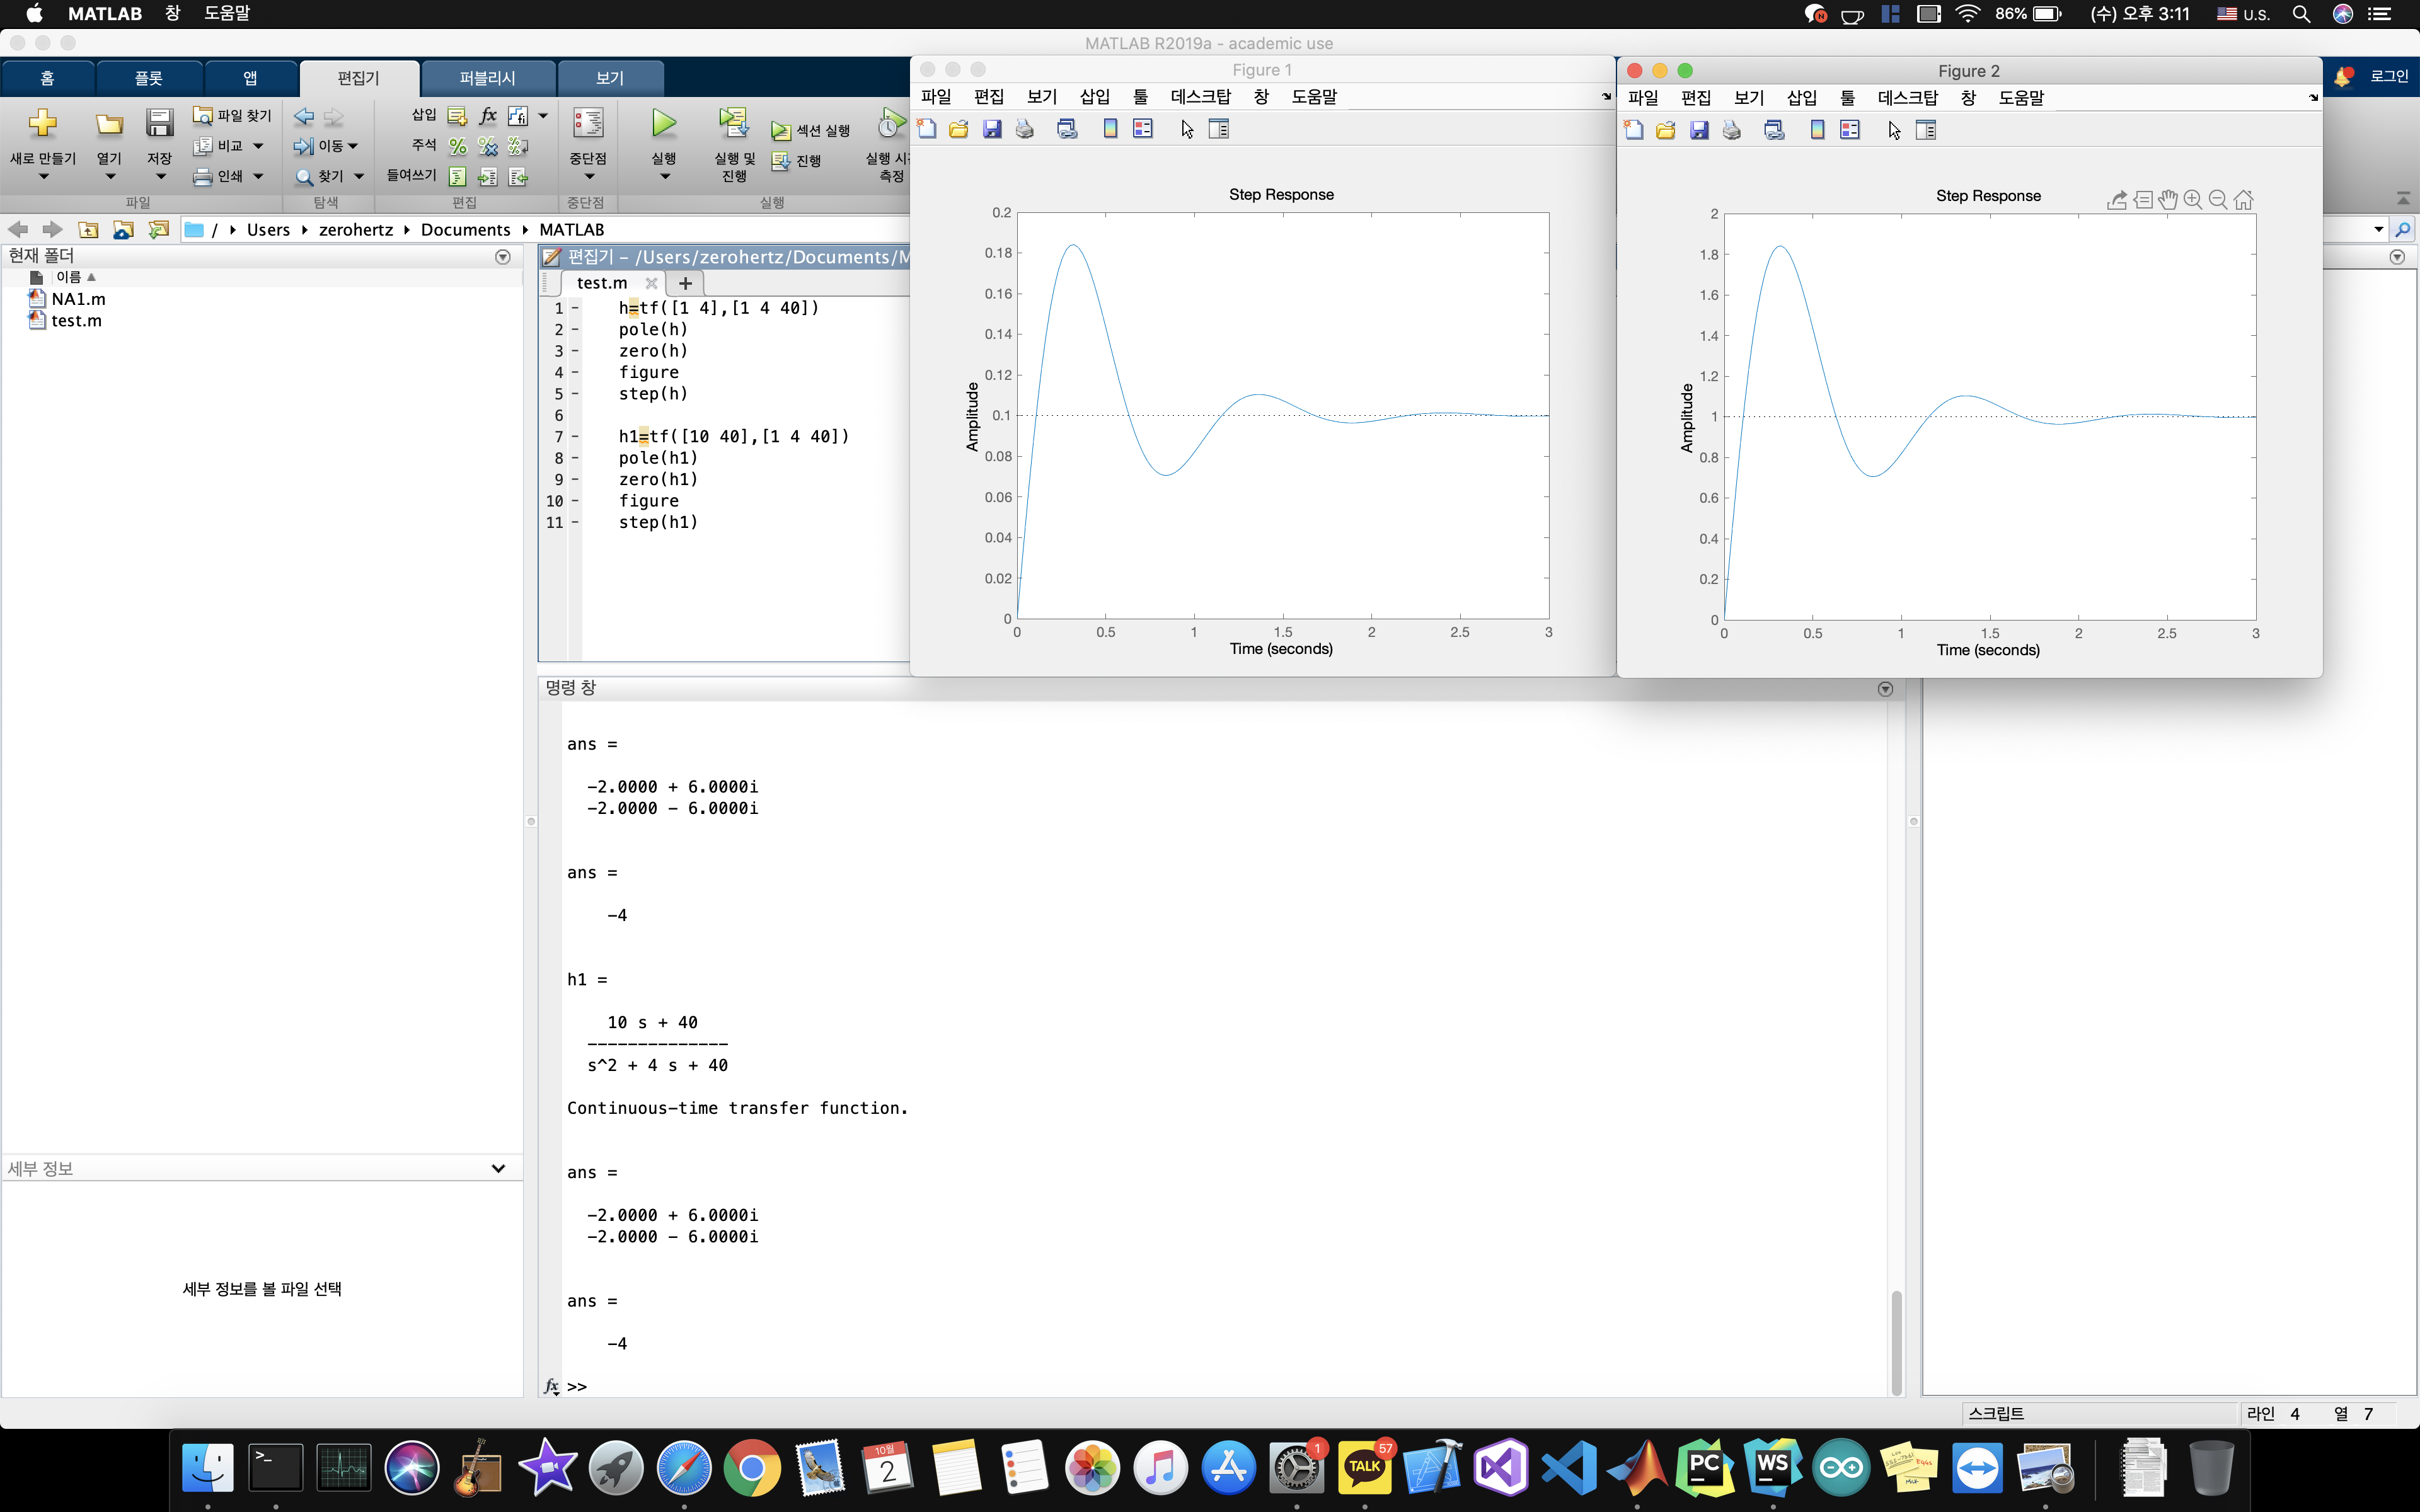
Task: Print Figure 2 with the printer icon
Action: pyautogui.click(x=1732, y=130)
